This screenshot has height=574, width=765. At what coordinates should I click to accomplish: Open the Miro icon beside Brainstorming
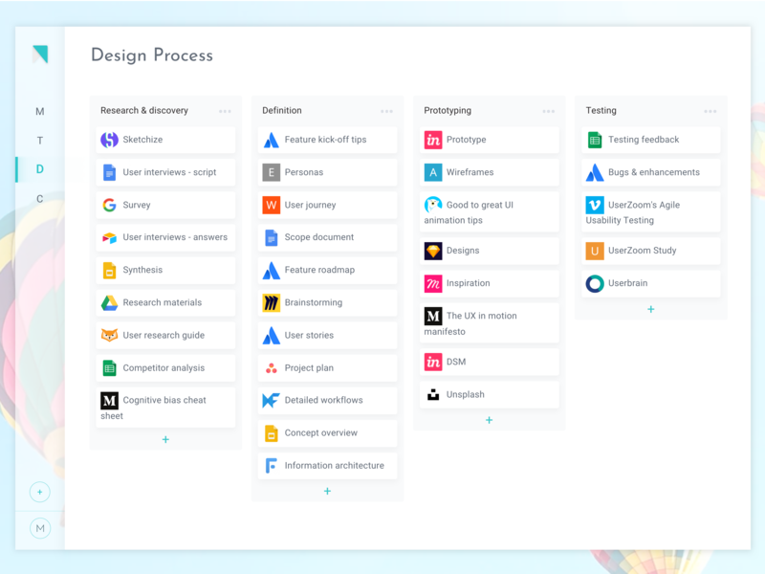tap(272, 302)
